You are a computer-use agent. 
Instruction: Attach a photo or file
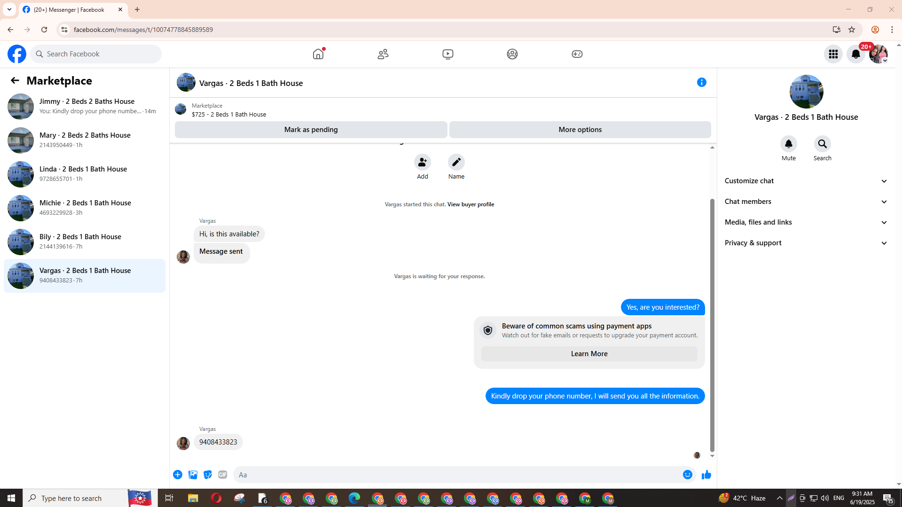pyautogui.click(x=193, y=475)
